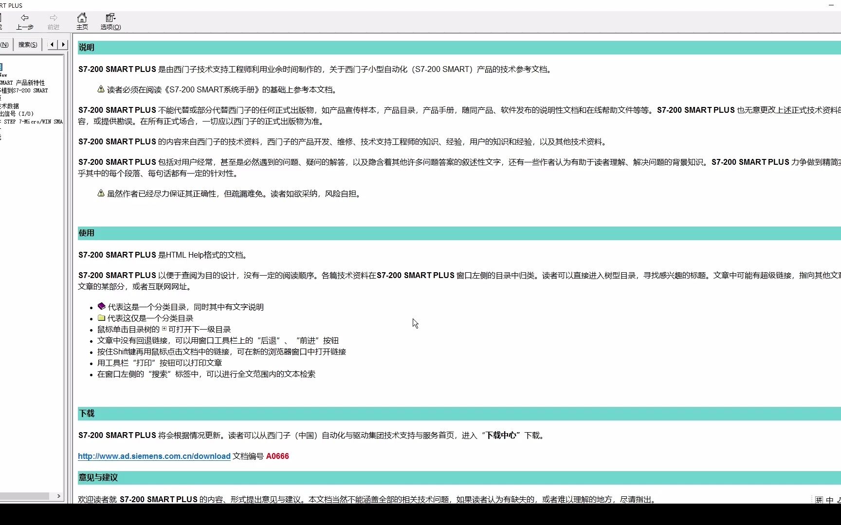Click bullet text about 用工具栏 "打印" 按钮
This screenshot has height=525, width=841.
click(160, 363)
